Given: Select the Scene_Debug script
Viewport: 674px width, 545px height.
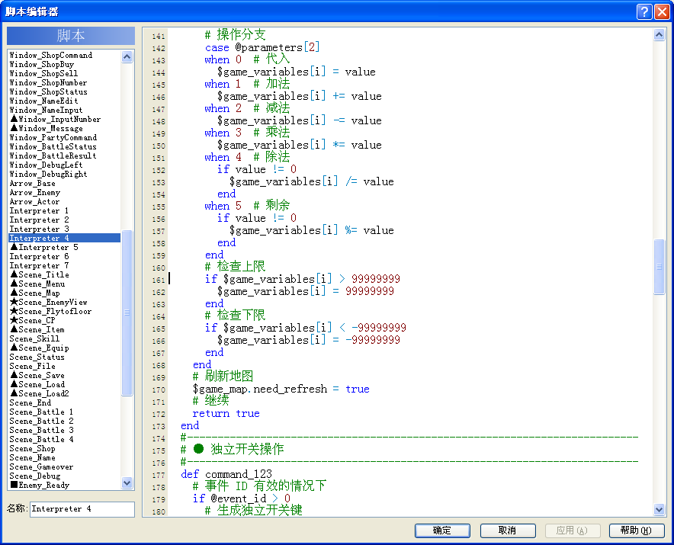Looking at the screenshot, I should (x=65, y=476).
